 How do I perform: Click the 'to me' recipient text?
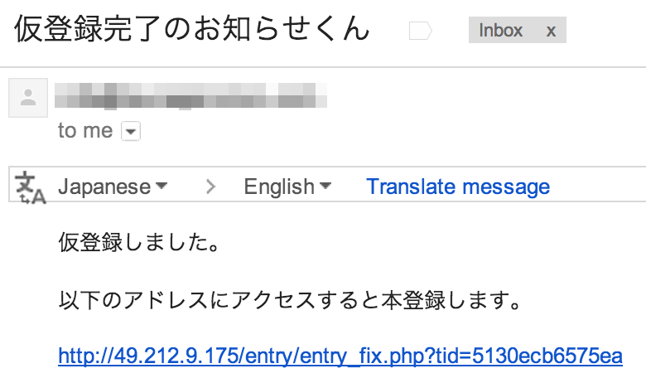(x=85, y=131)
